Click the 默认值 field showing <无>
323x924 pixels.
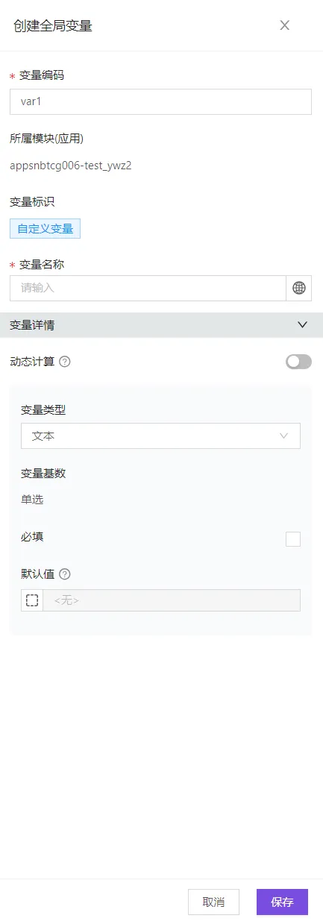pyautogui.click(x=172, y=600)
